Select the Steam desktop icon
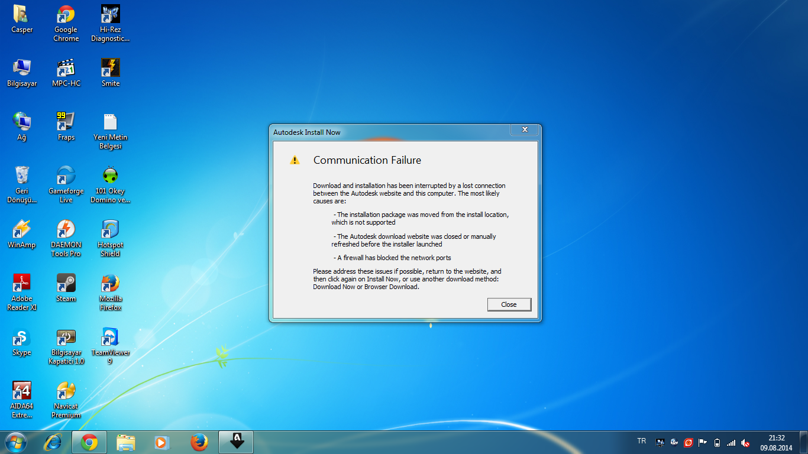The width and height of the screenshot is (808, 454). tap(66, 288)
